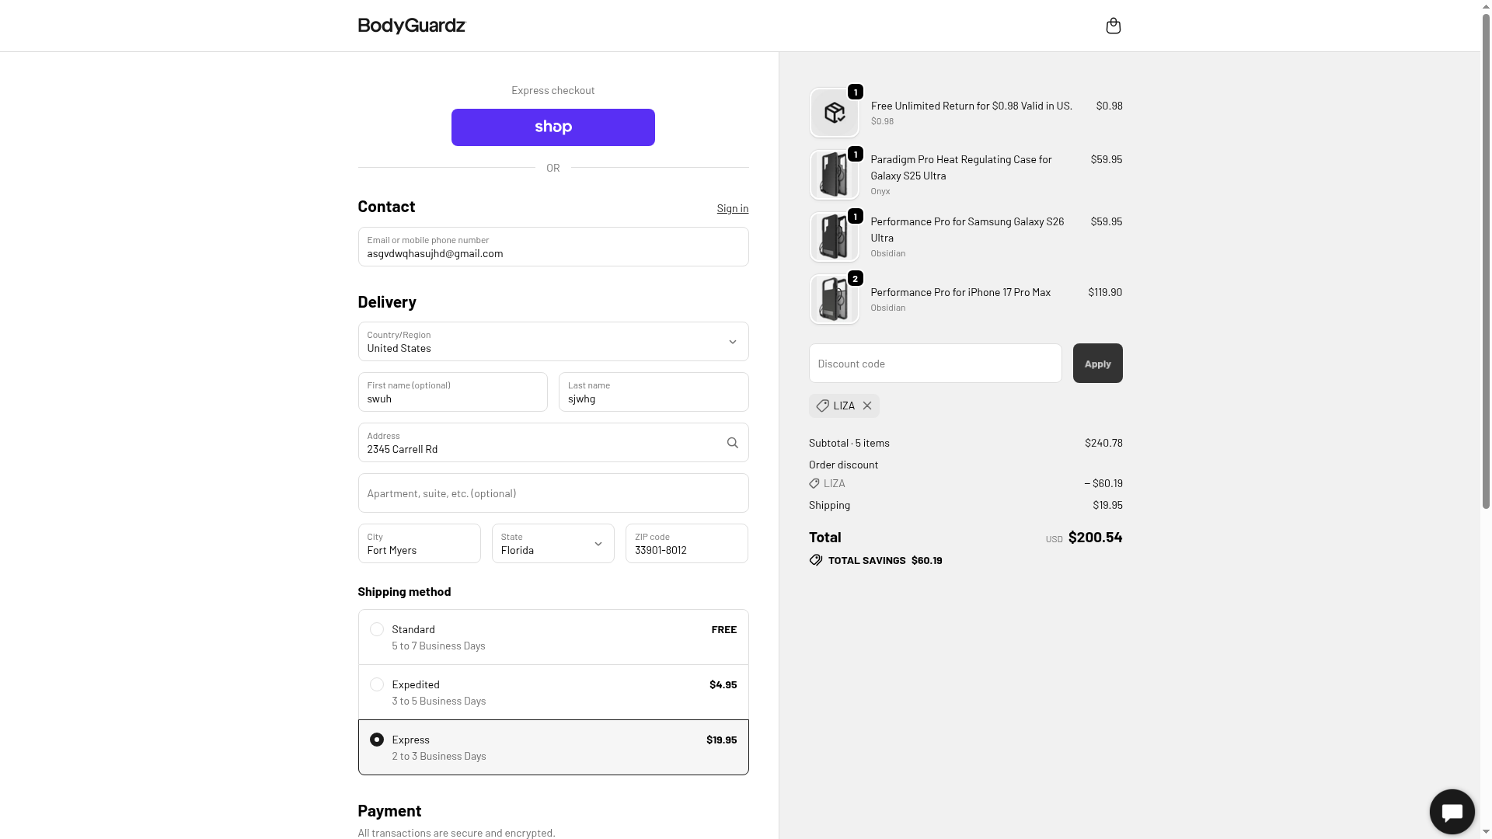
Task: Remove the LIZA discount code tag
Action: pos(867,406)
